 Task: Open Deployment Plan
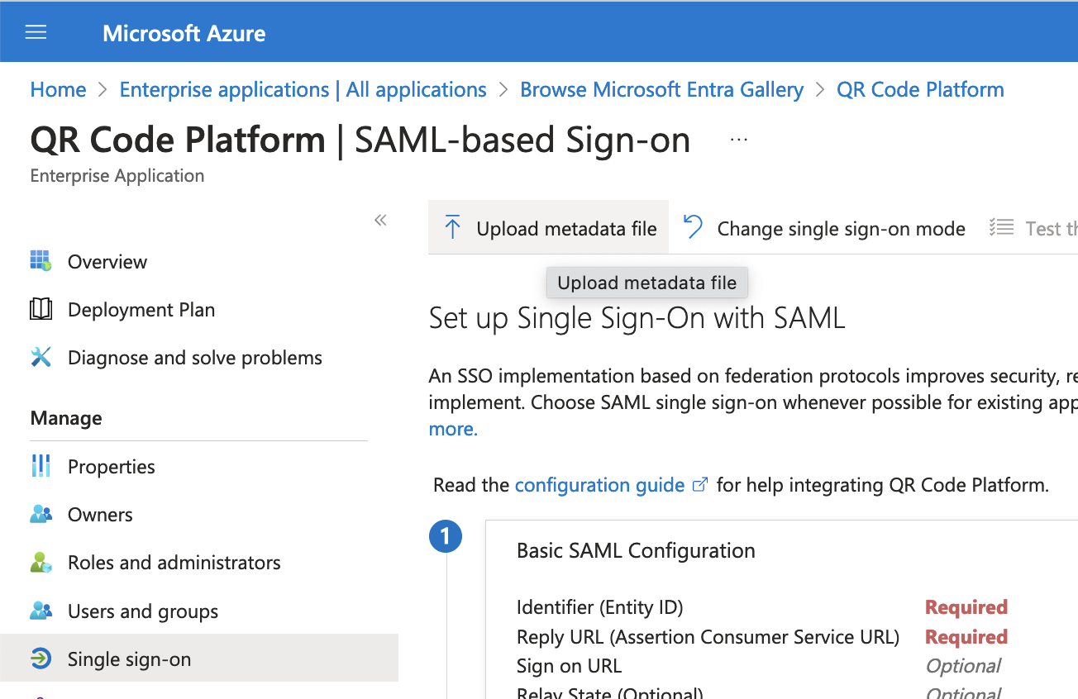point(141,310)
